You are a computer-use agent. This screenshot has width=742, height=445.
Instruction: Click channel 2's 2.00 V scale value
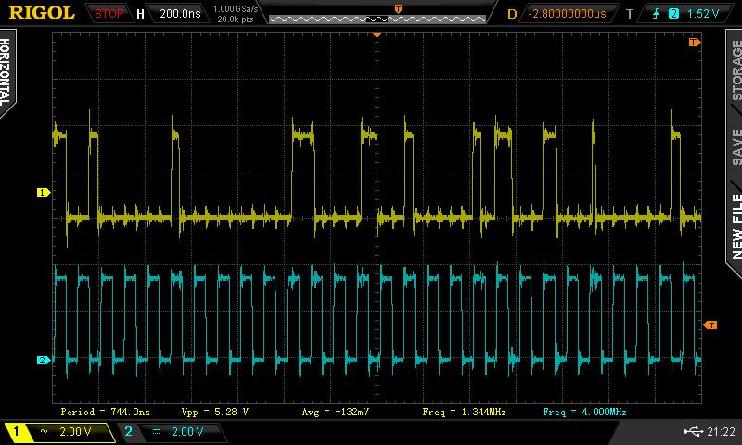(x=187, y=431)
